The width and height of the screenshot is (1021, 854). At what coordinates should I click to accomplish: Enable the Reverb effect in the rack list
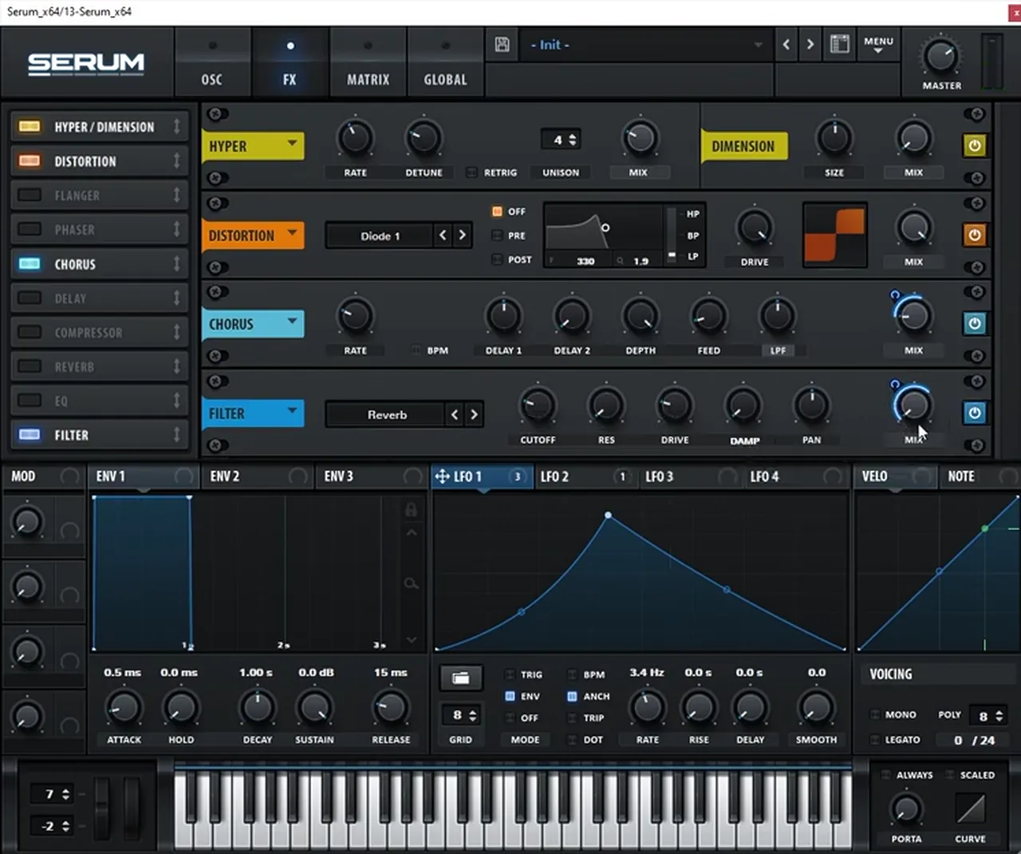point(30,367)
